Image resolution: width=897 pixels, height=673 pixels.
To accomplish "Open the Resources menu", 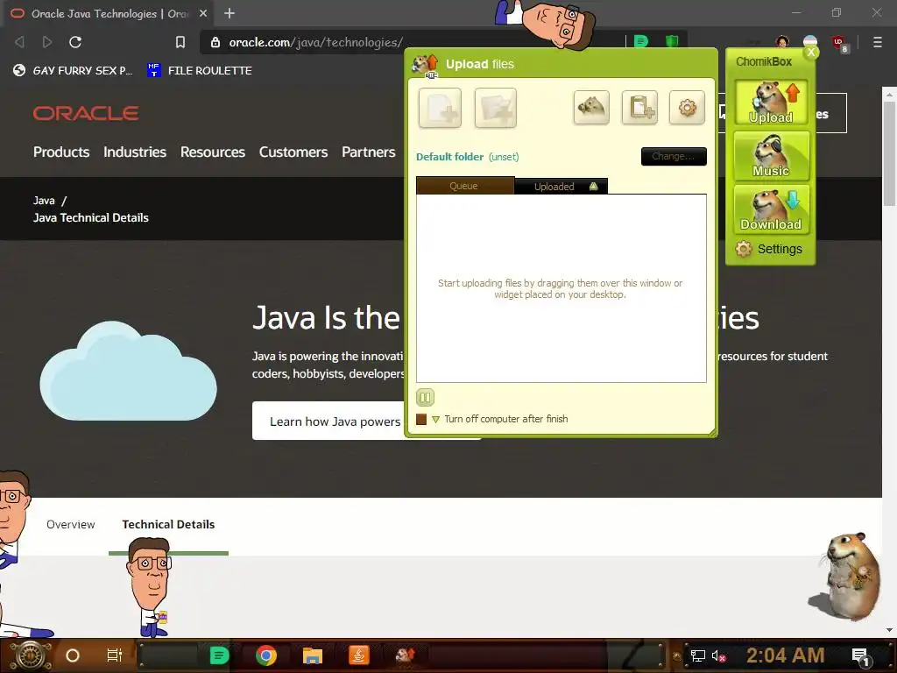I will click(x=213, y=152).
